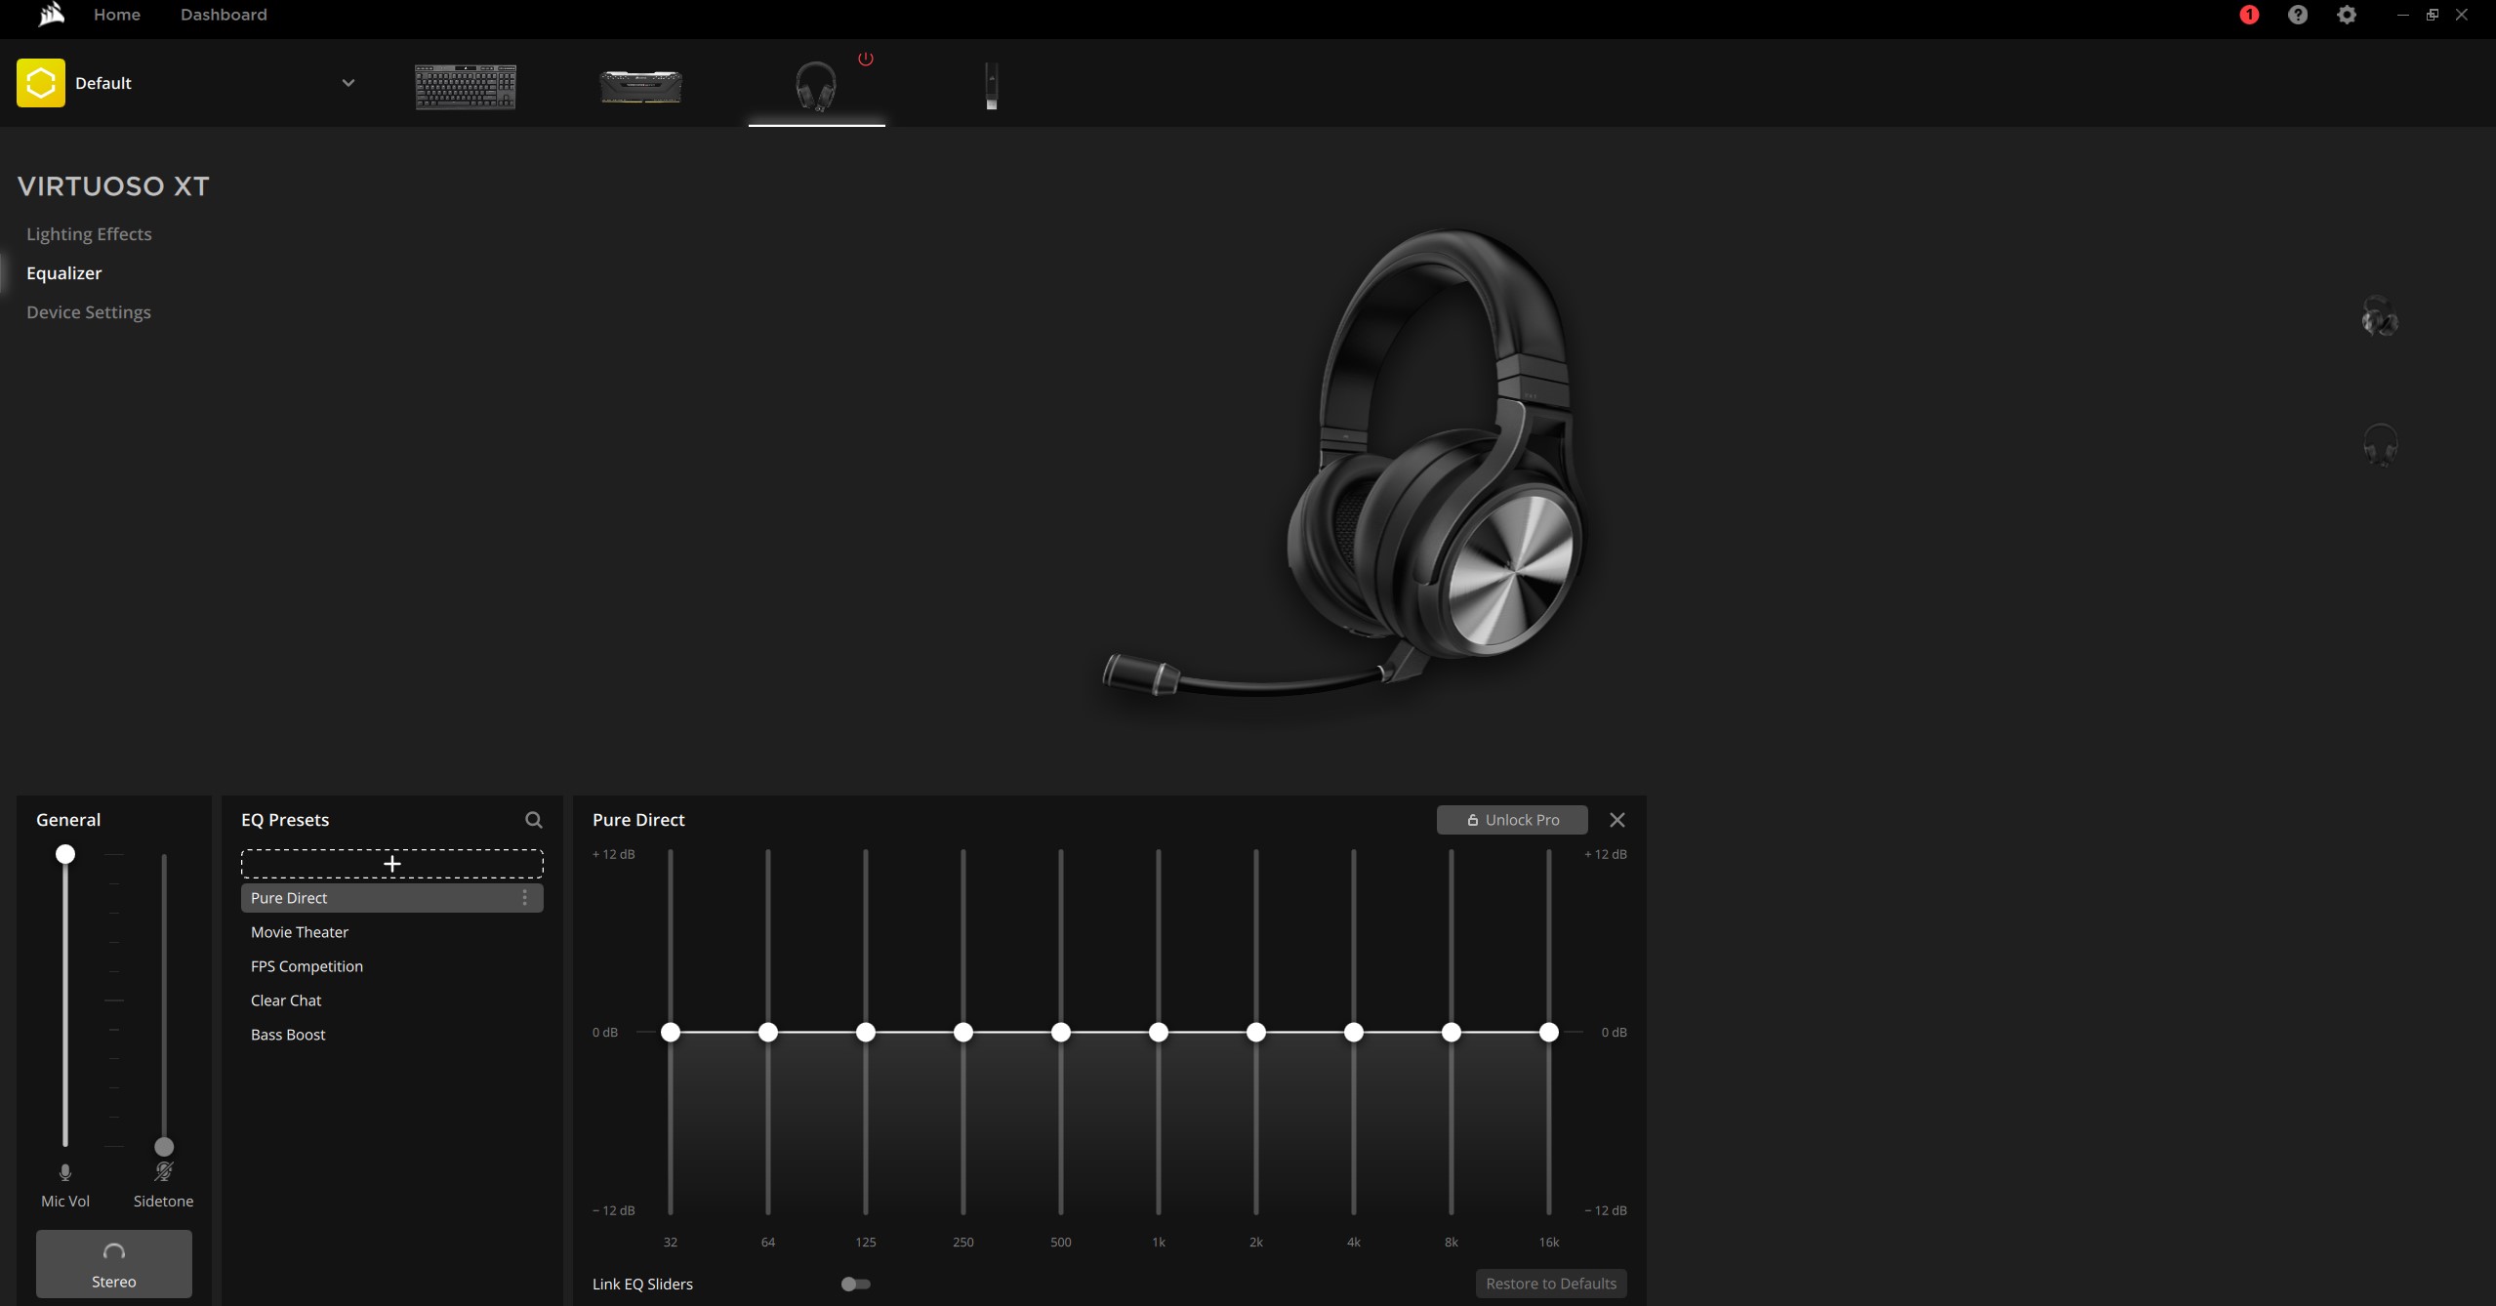
Task: Select the FPS Competition EQ preset
Action: [307, 966]
